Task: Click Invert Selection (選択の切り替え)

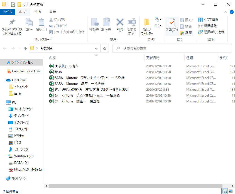Action: pos(211,32)
